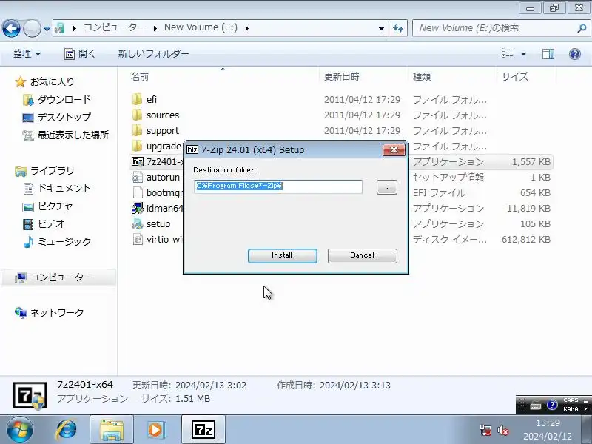This screenshot has height=444, width=592.
Task: Select the 7z2401-x64 application file
Action: [157, 161]
